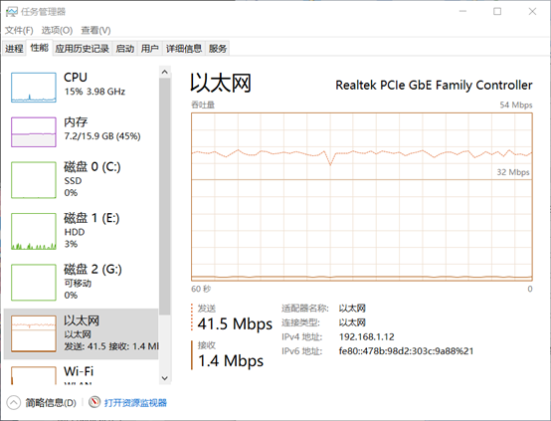Open the 查看(V) menu
This screenshot has height=421, width=551.
(x=95, y=30)
